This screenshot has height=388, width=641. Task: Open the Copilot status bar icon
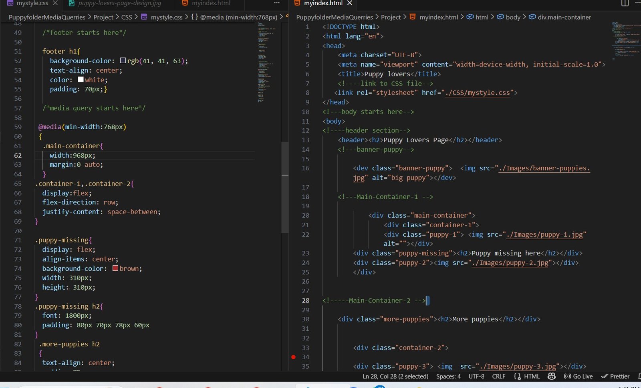pos(552,376)
